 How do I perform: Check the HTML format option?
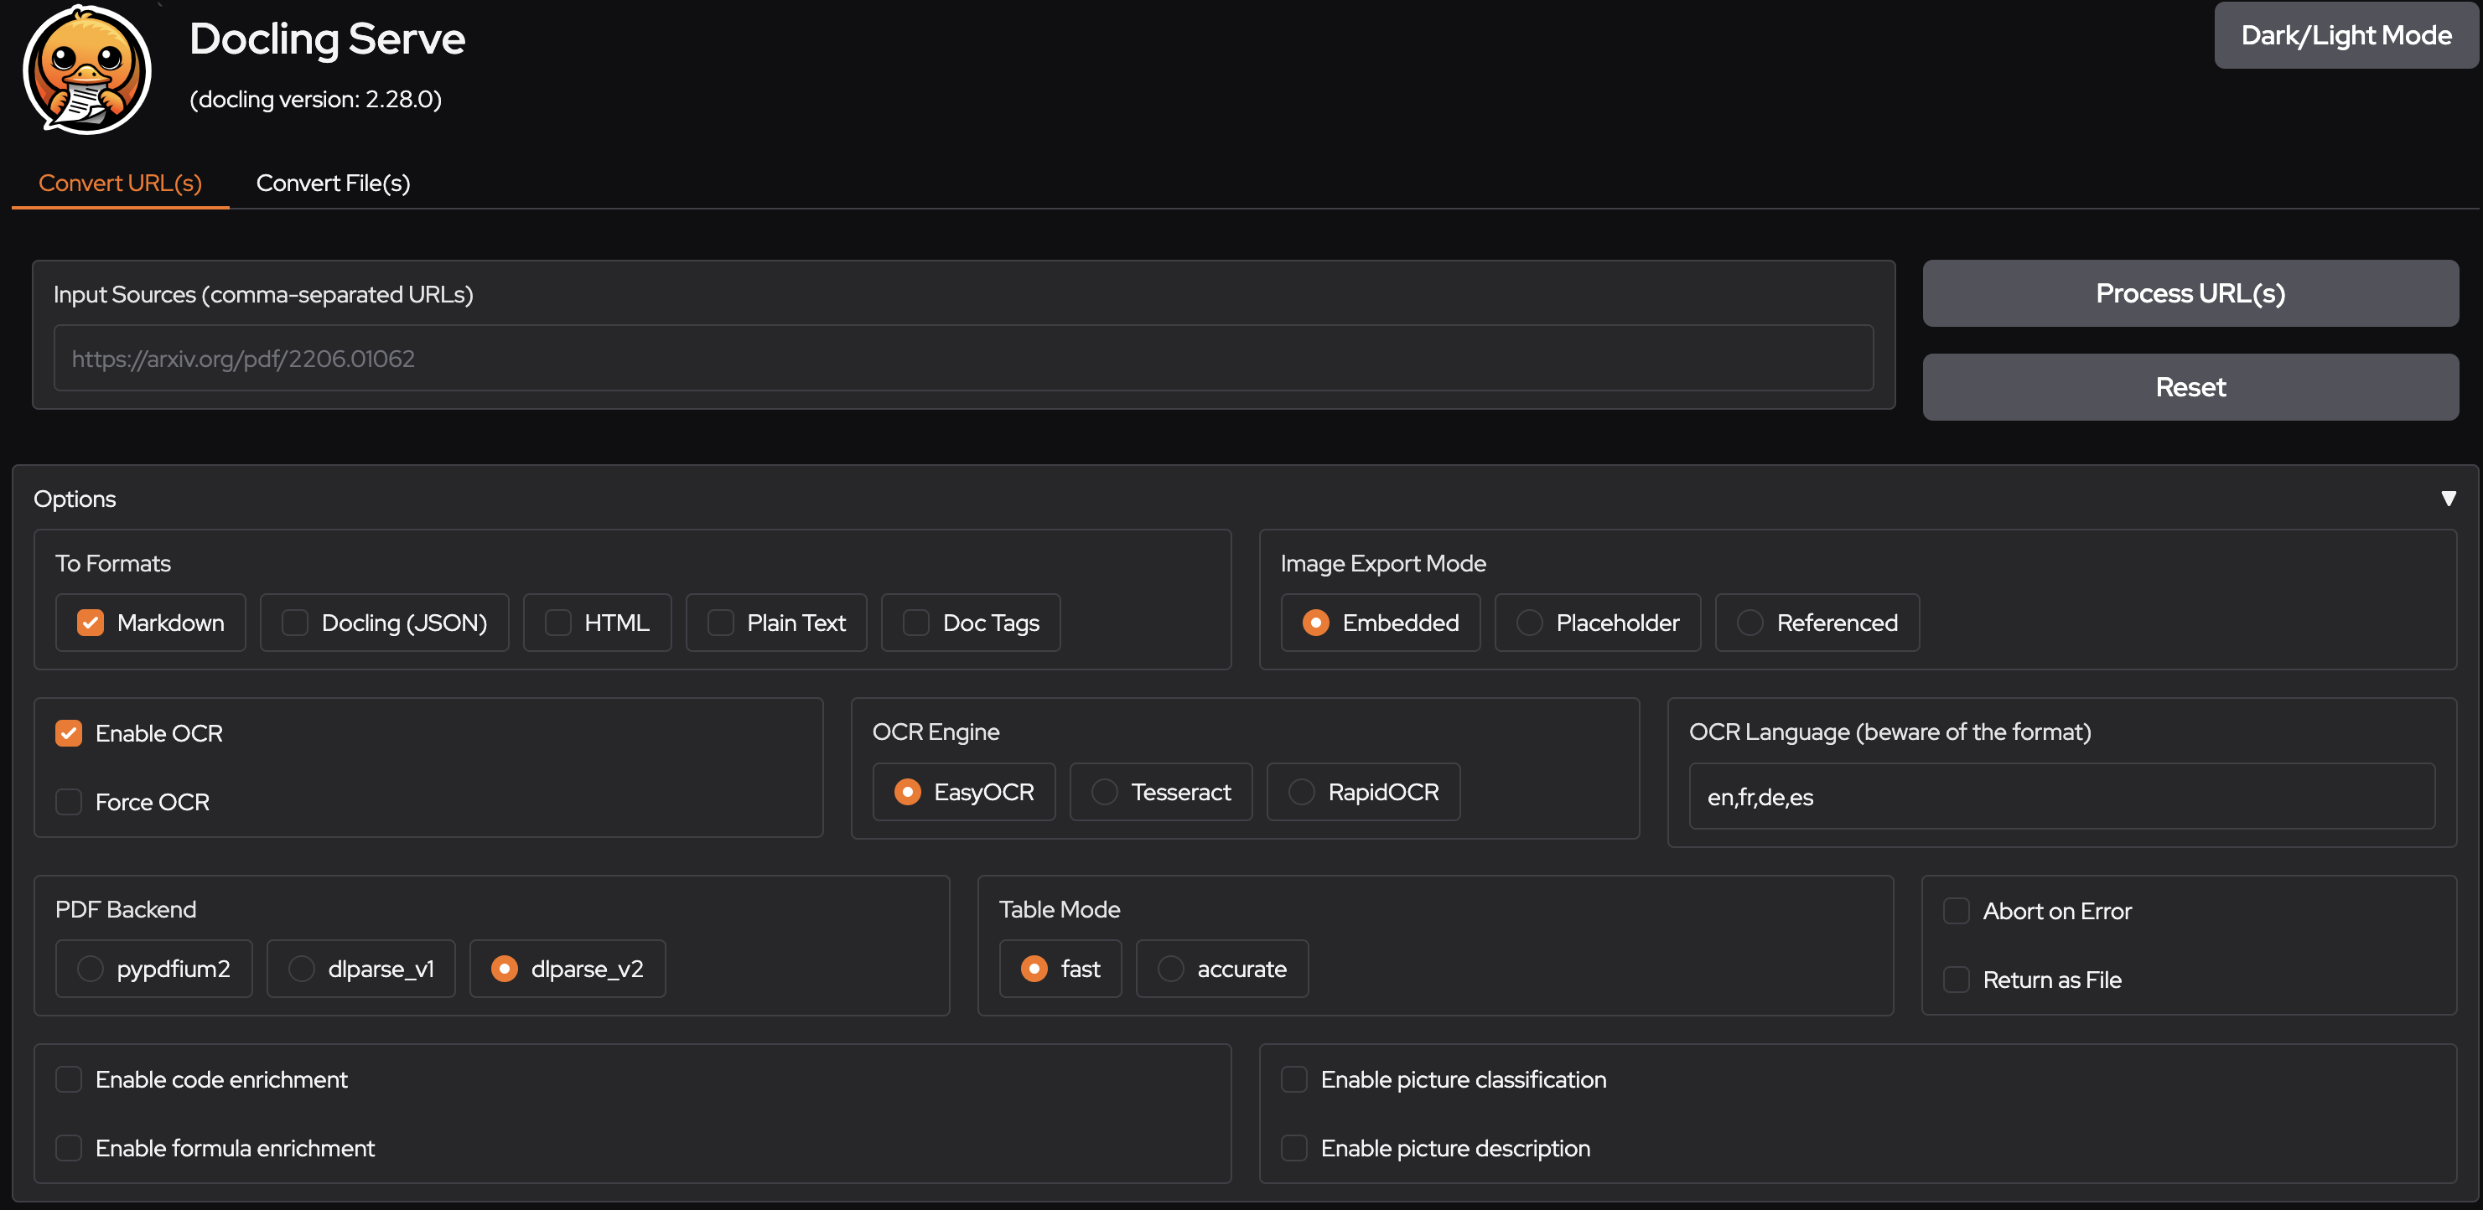[558, 623]
